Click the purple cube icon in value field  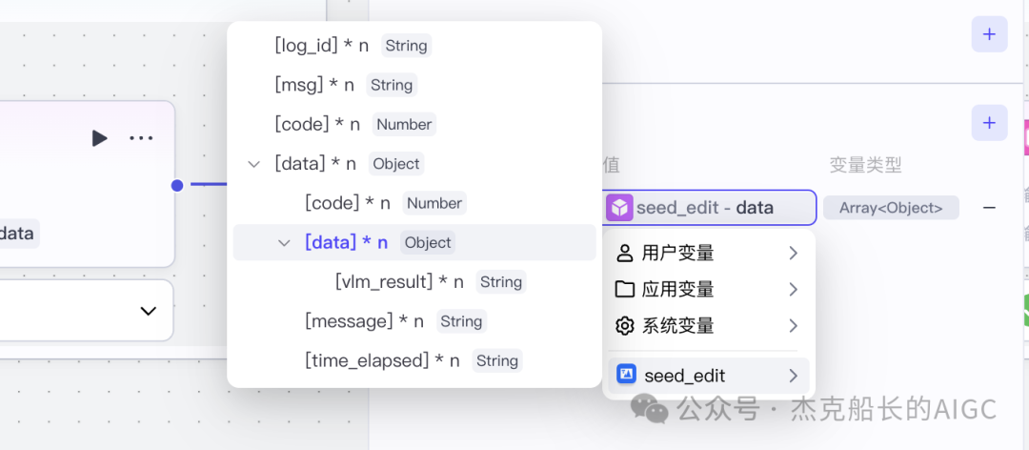click(619, 208)
